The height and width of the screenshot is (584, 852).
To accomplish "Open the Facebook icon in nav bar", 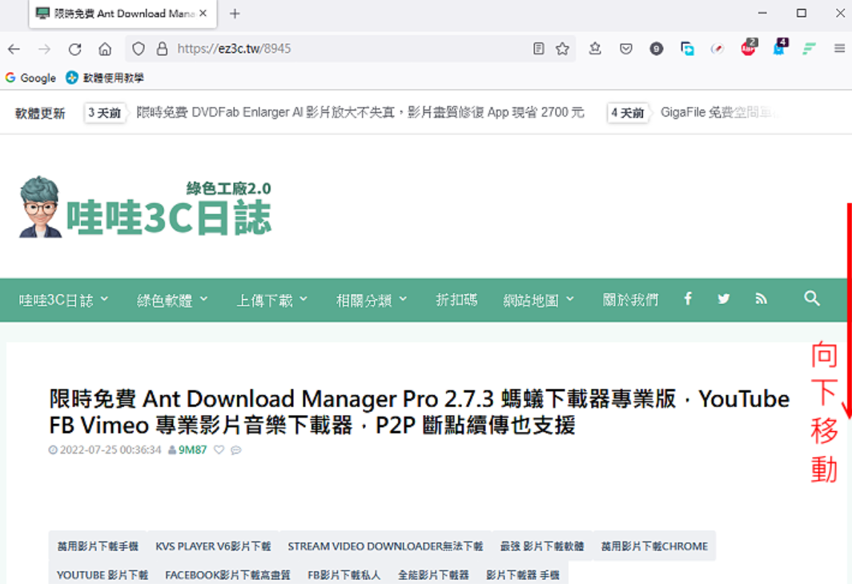I will point(688,298).
